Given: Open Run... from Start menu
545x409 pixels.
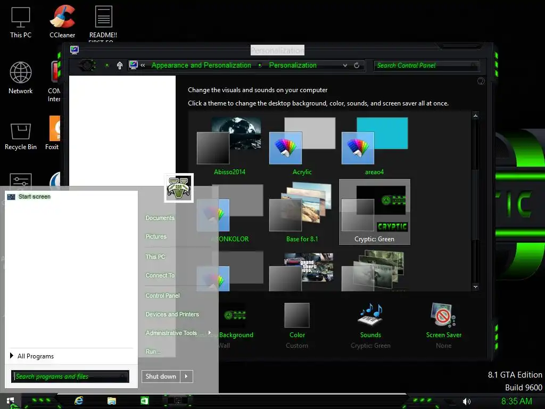Looking at the screenshot, I should pos(153,351).
